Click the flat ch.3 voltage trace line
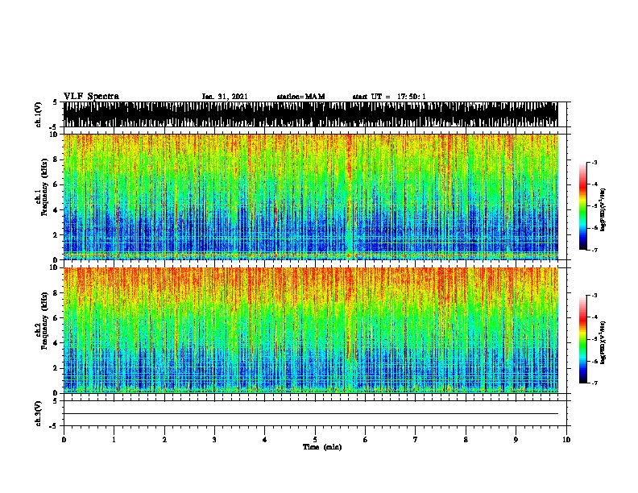The width and height of the screenshot is (638, 493). tap(310, 414)
